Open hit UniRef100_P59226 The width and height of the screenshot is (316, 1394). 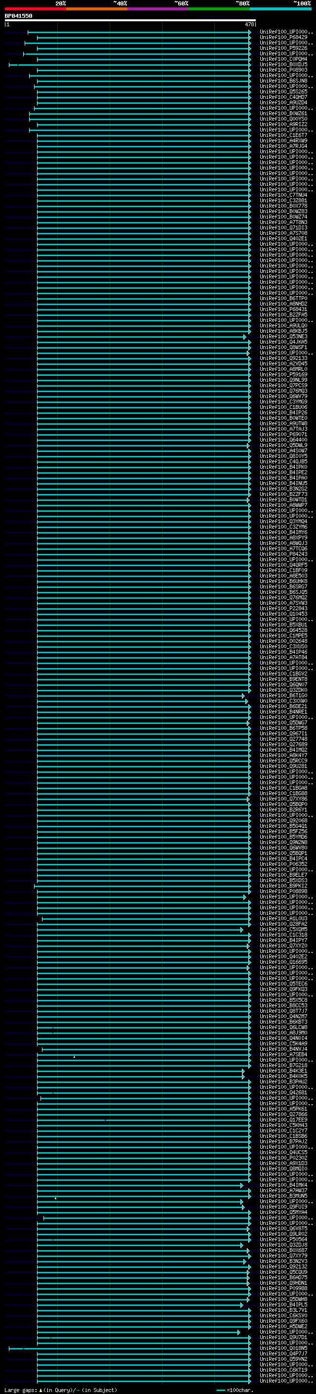(283, 48)
